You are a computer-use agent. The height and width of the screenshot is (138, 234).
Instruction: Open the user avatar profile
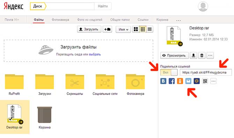tap(203, 6)
